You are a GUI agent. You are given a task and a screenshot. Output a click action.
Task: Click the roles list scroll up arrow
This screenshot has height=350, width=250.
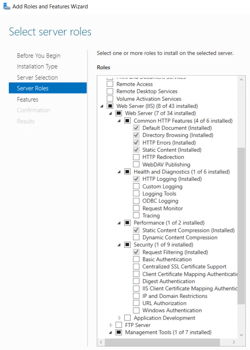pyautogui.click(x=241, y=80)
